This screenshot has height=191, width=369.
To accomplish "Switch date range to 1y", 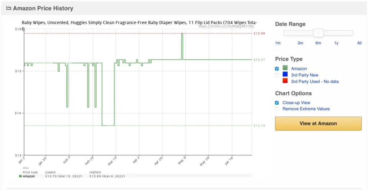I will pos(336,43).
